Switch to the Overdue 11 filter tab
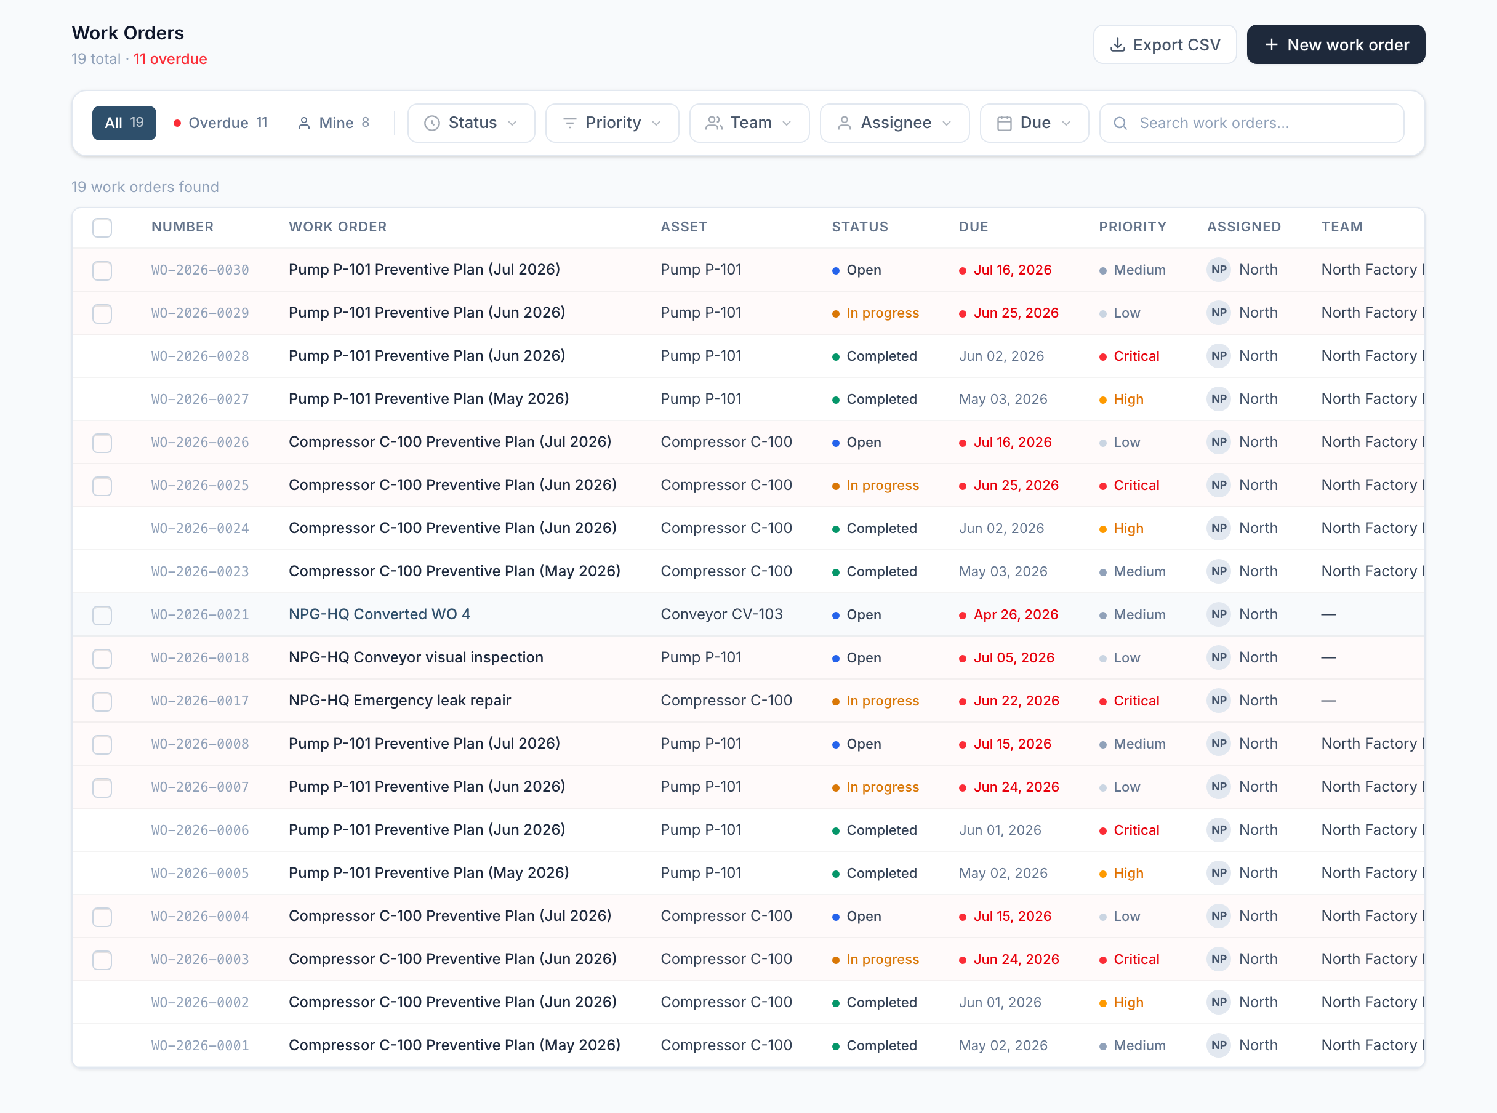The image size is (1497, 1113). click(x=220, y=123)
